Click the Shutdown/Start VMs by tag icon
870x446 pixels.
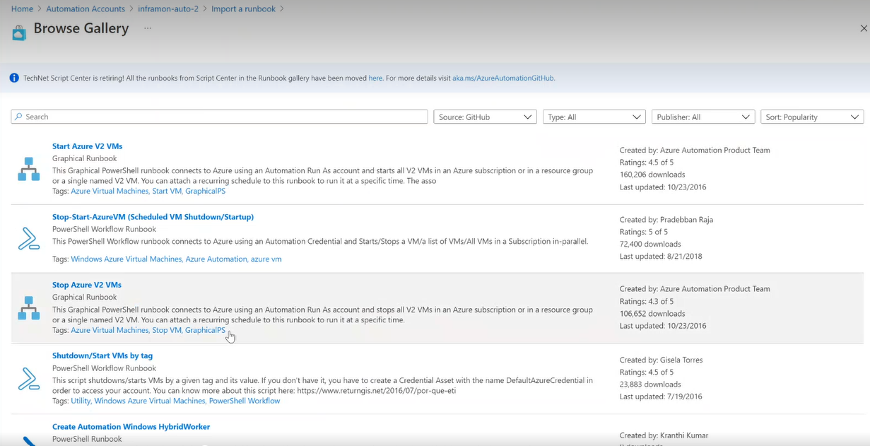pos(29,379)
